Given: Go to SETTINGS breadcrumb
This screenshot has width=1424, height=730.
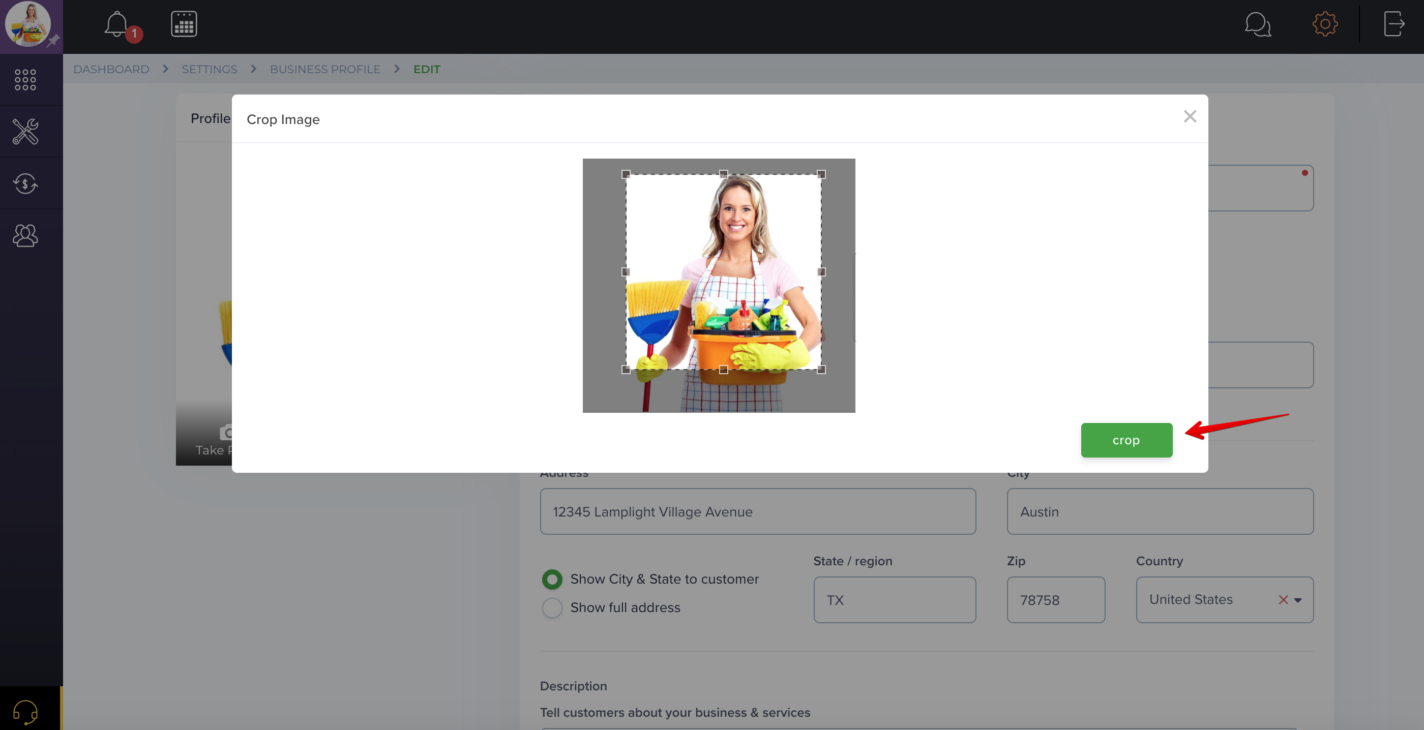Looking at the screenshot, I should [209, 69].
